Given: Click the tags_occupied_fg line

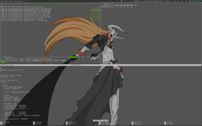Looking at the screenshot, I should point(16,119).
